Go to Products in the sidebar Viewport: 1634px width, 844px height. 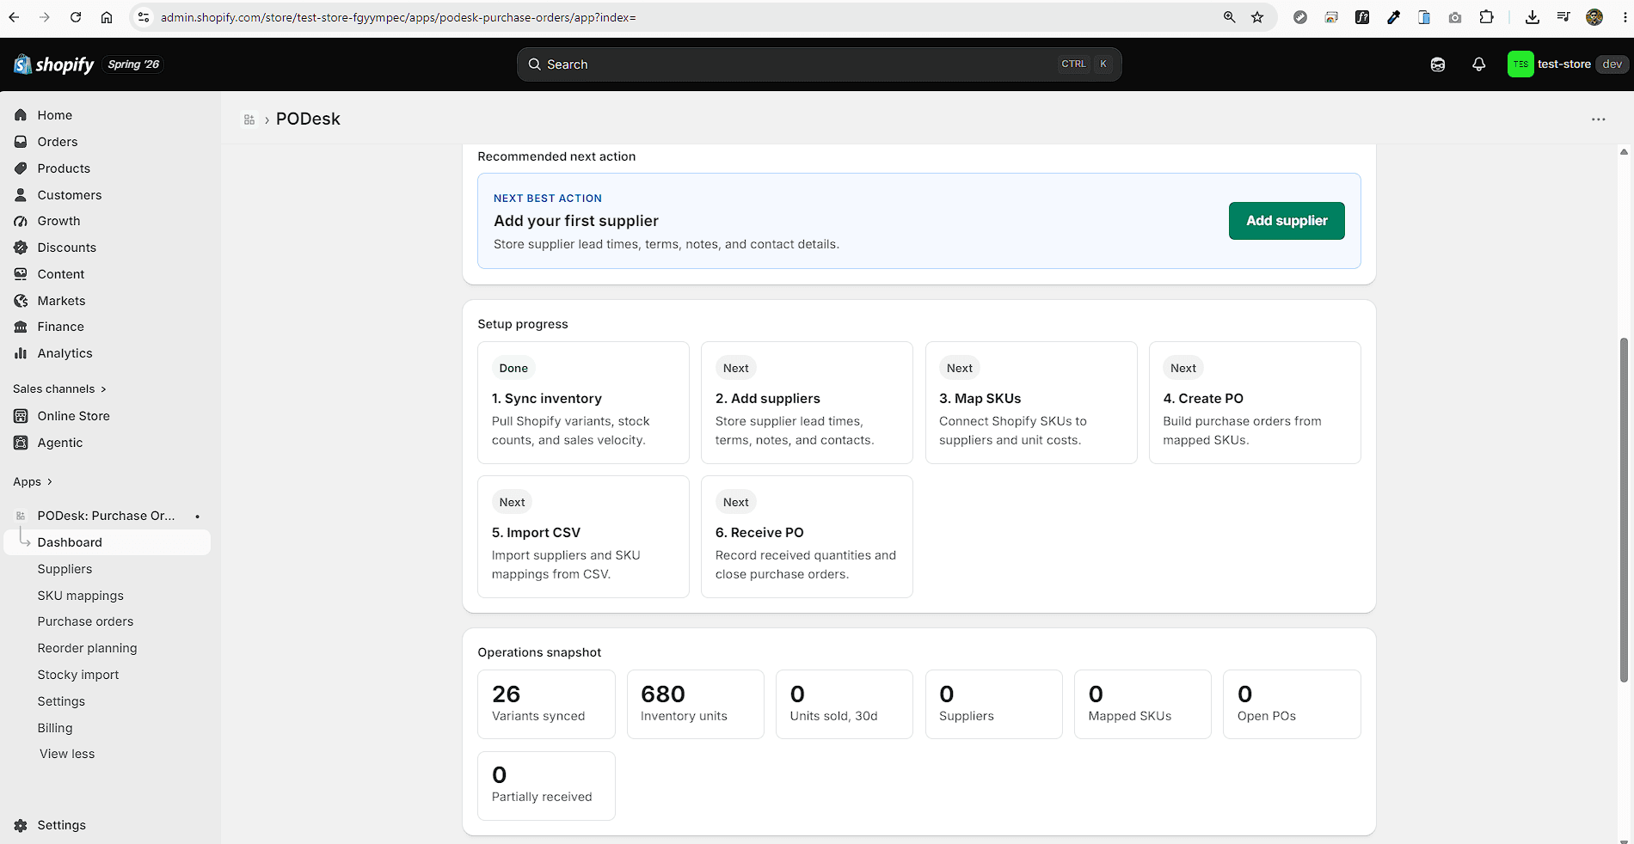click(64, 168)
